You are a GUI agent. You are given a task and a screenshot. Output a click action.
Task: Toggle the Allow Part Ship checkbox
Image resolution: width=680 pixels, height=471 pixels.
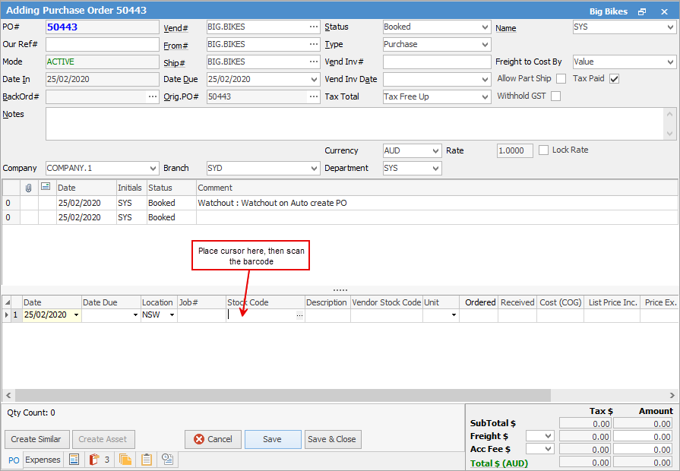[x=561, y=79]
